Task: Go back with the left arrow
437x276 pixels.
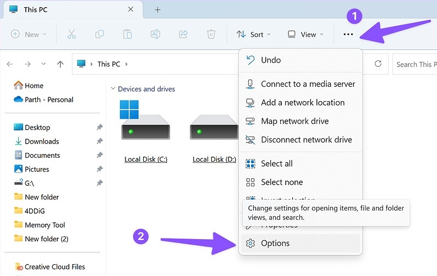Action: coord(10,64)
